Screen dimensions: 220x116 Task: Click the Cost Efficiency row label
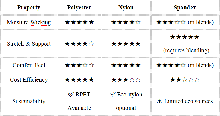pyautogui.click(x=29, y=80)
